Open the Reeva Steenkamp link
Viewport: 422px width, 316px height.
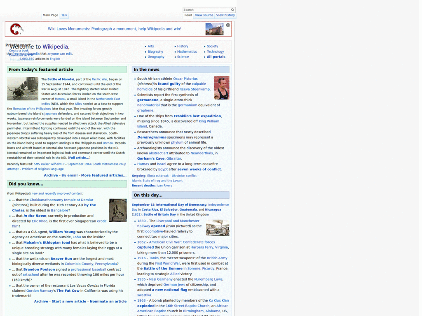[195, 89]
